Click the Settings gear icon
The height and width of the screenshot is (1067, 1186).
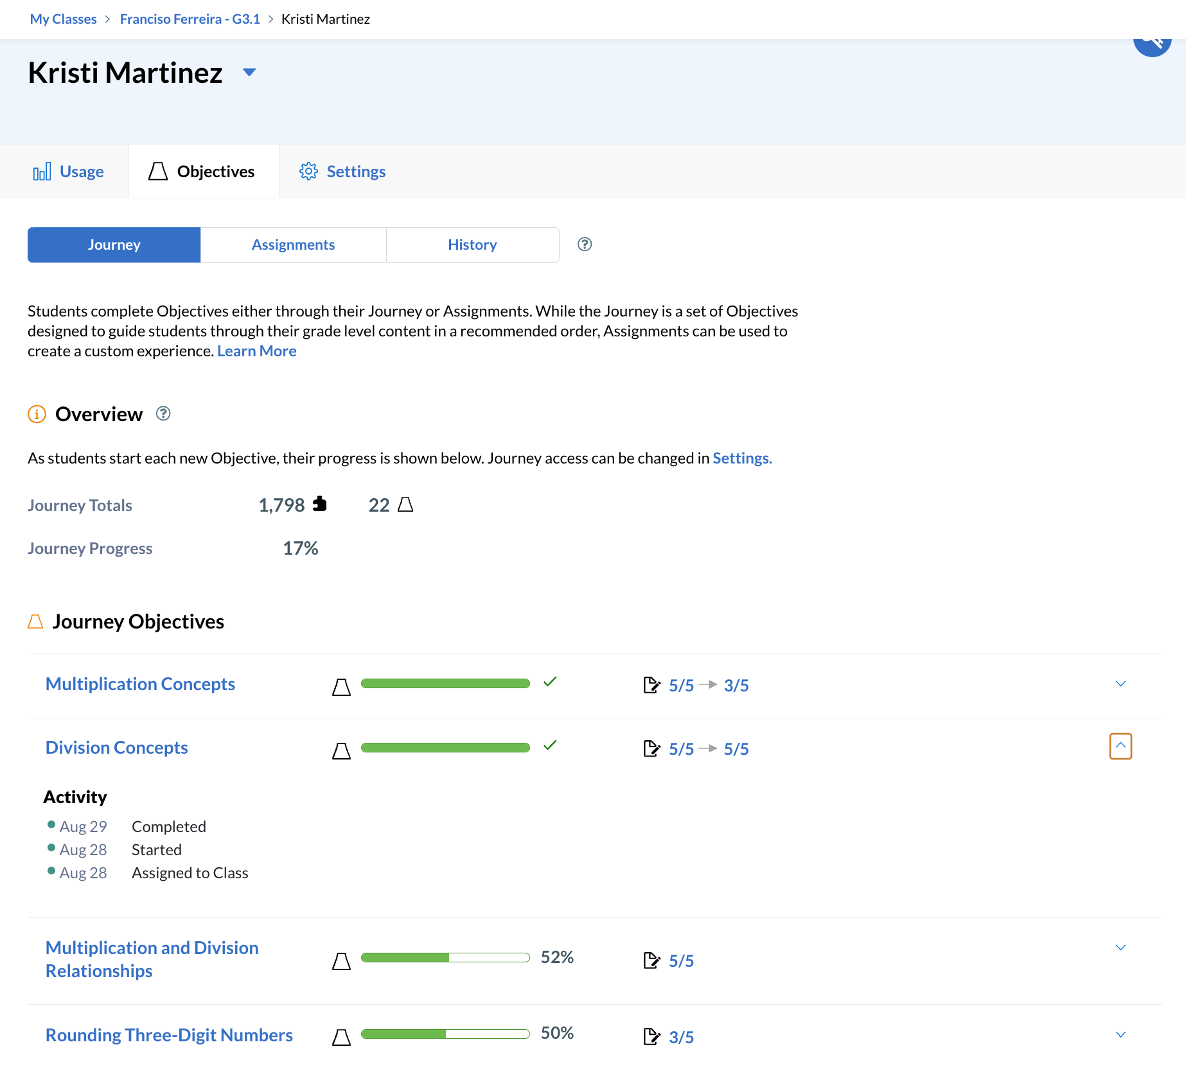tap(308, 171)
